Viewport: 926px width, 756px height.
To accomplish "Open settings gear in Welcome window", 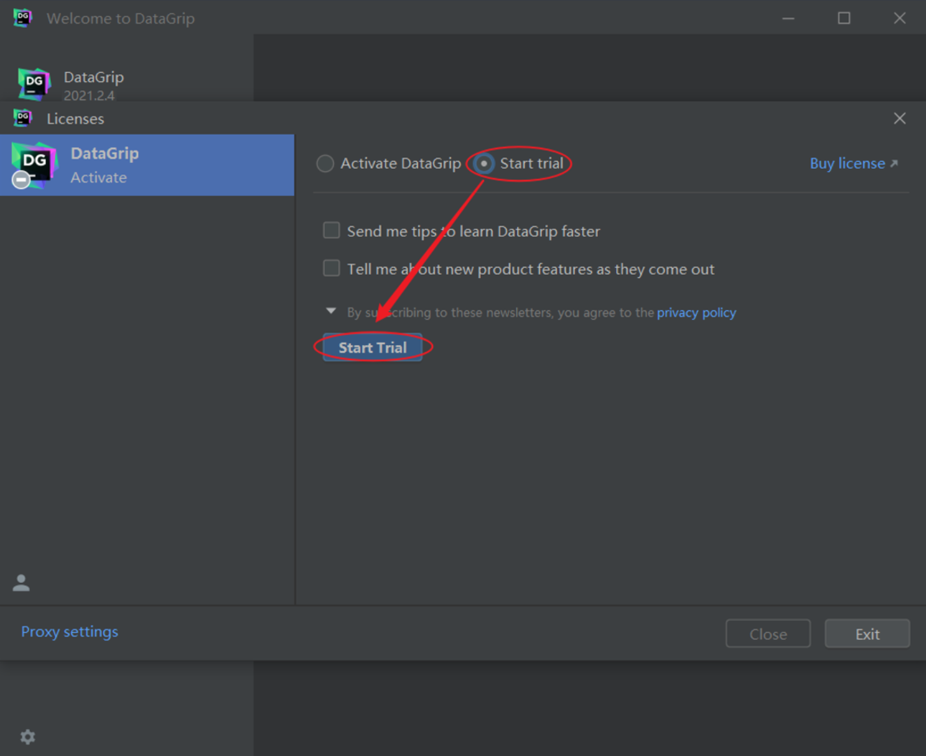I will [x=27, y=737].
